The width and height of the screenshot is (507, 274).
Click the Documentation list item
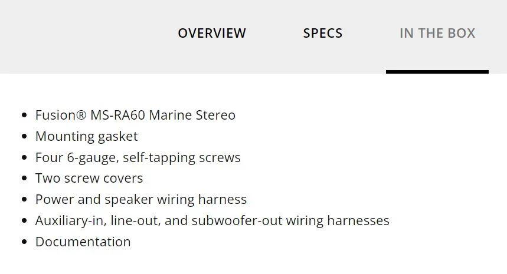click(x=83, y=242)
